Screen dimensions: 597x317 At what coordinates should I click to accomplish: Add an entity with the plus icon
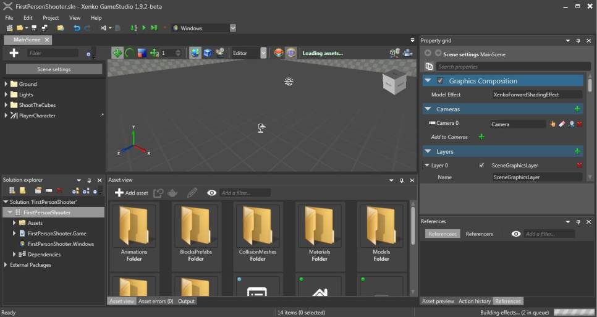pyautogui.click(x=14, y=53)
